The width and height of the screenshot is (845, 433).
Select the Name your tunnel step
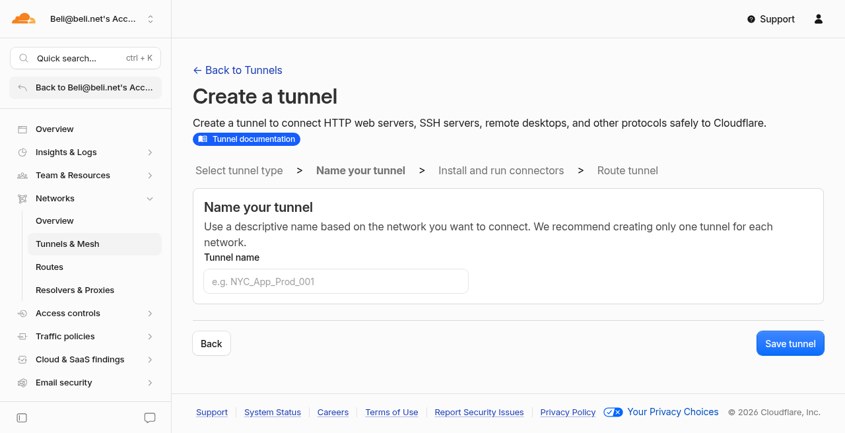[360, 170]
